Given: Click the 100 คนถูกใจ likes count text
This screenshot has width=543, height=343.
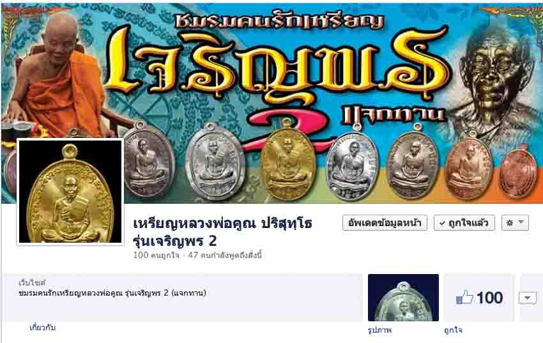Looking at the screenshot, I should (x=156, y=255).
